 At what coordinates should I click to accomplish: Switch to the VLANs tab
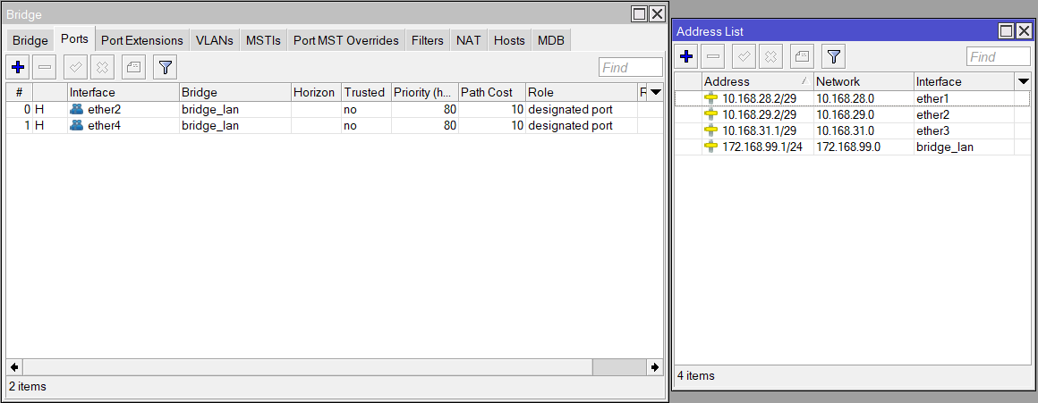point(215,40)
